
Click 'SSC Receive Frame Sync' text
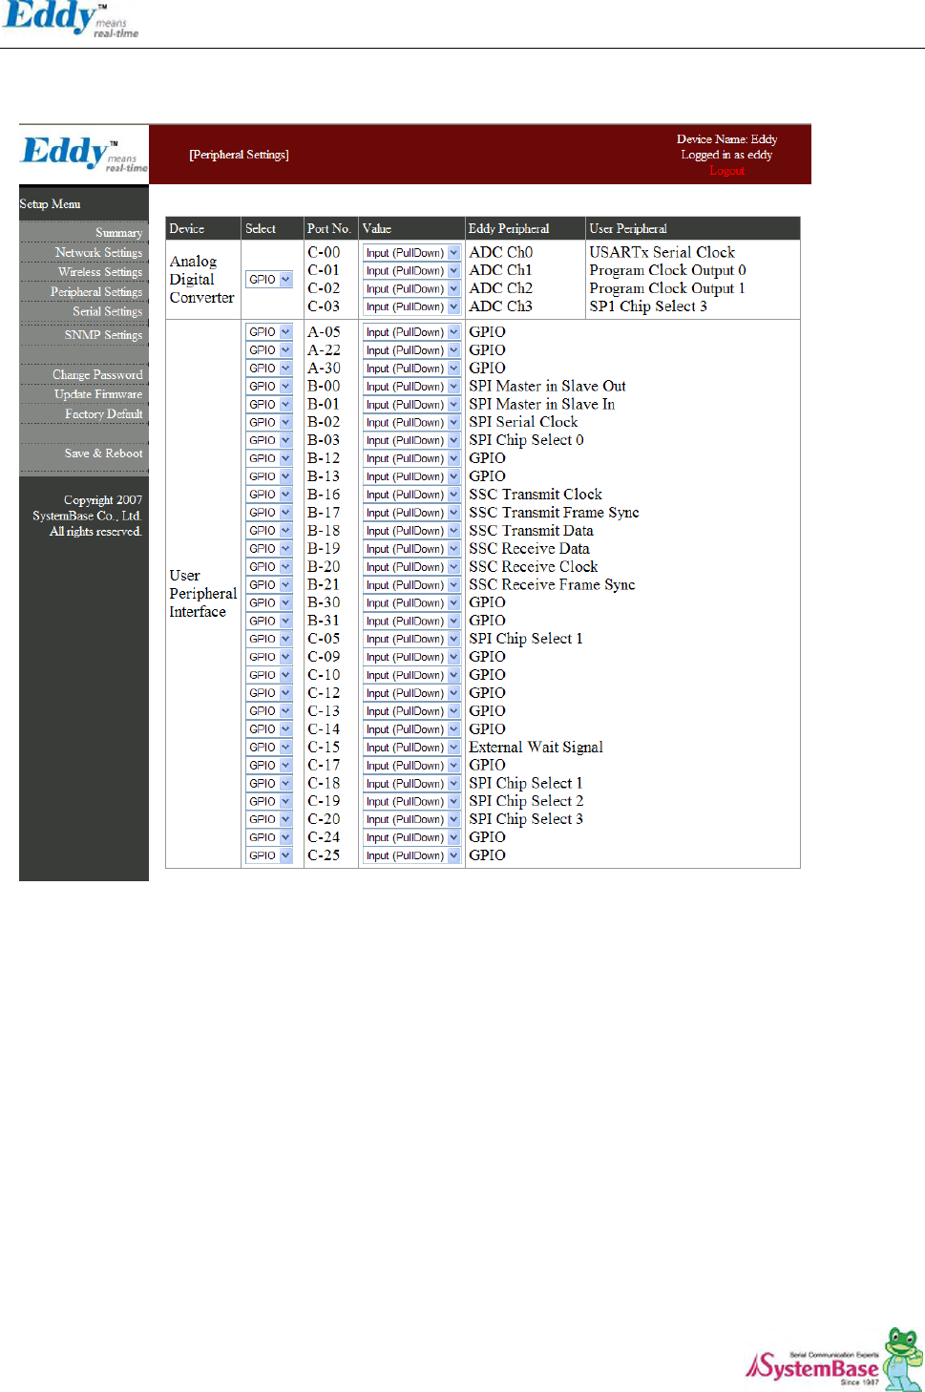(552, 585)
